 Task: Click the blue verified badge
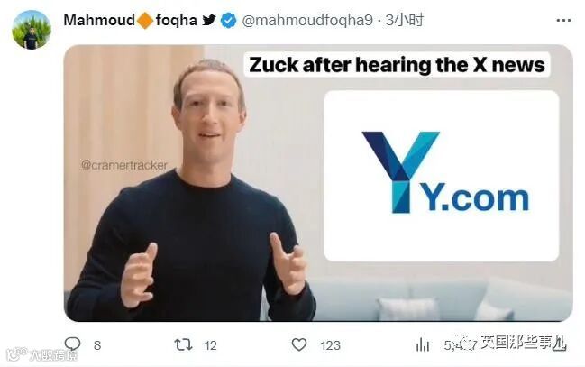228,20
